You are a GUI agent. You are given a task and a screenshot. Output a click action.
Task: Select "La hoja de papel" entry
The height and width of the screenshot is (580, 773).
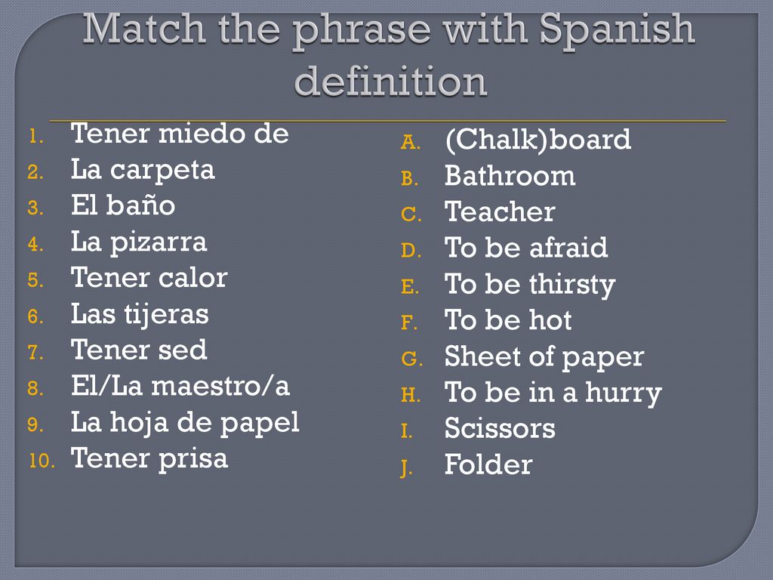point(186,424)
